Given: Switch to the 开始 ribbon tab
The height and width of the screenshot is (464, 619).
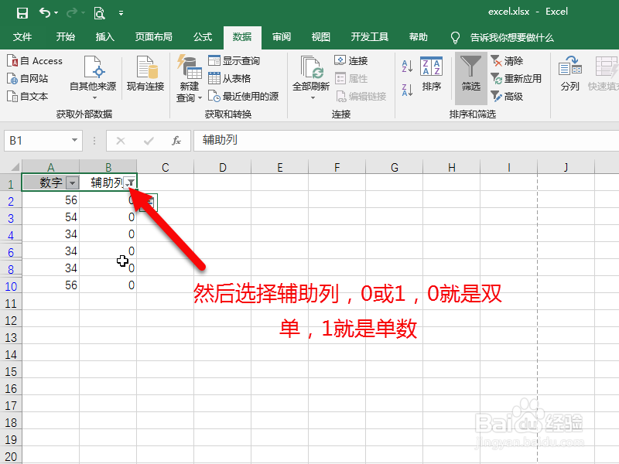Looking at the screenshot, I should point(64,36).
